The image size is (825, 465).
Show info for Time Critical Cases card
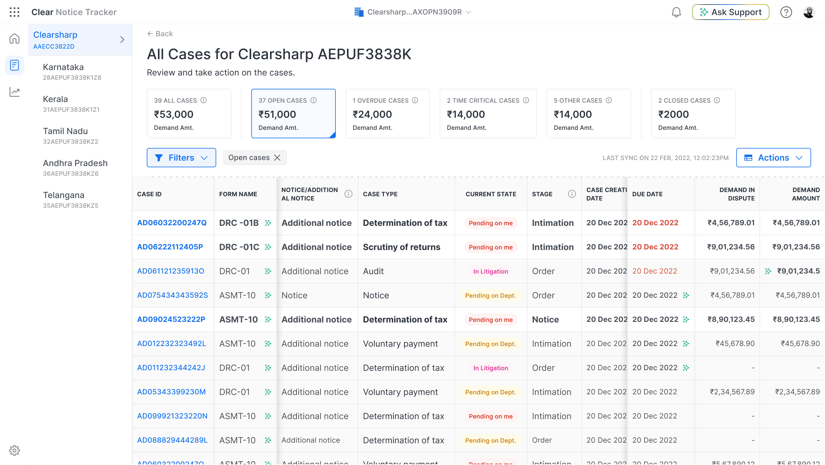tap(526, 101)
